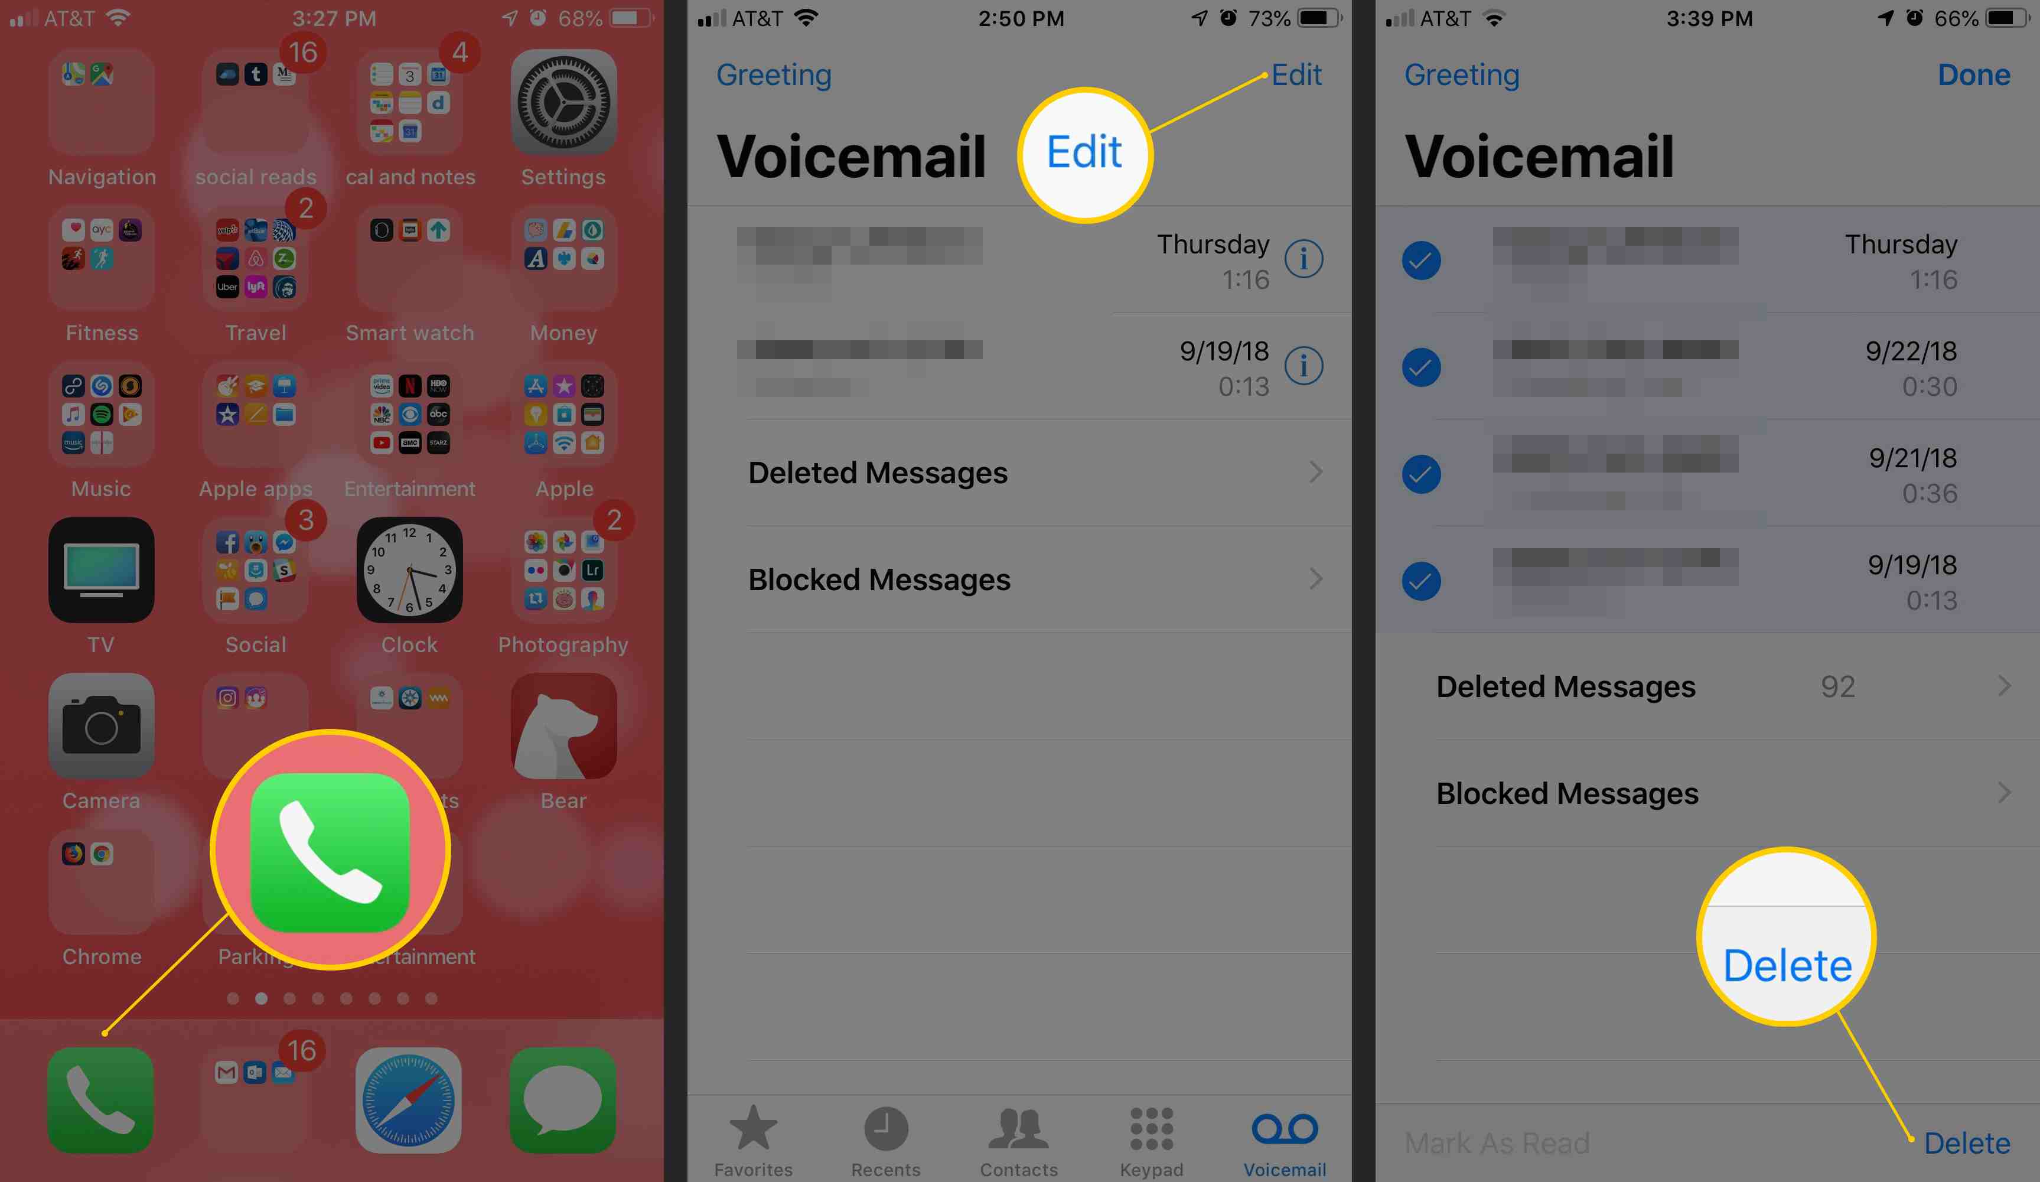
Task: Tap Edit to manage voicemails
Action: [1296, 74]
